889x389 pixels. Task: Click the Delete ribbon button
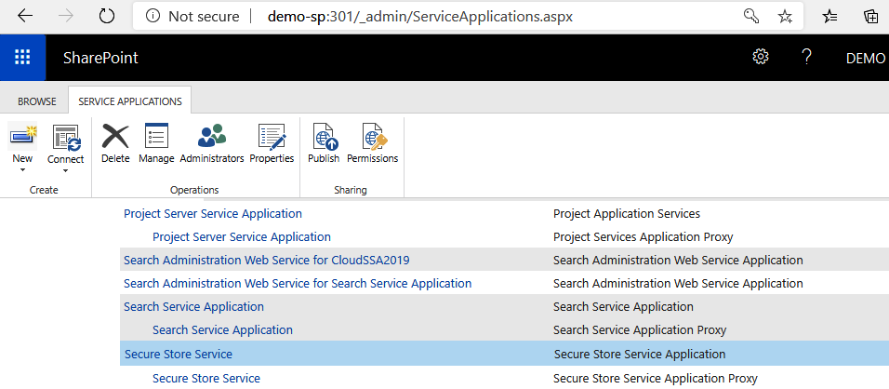(115, 143)
